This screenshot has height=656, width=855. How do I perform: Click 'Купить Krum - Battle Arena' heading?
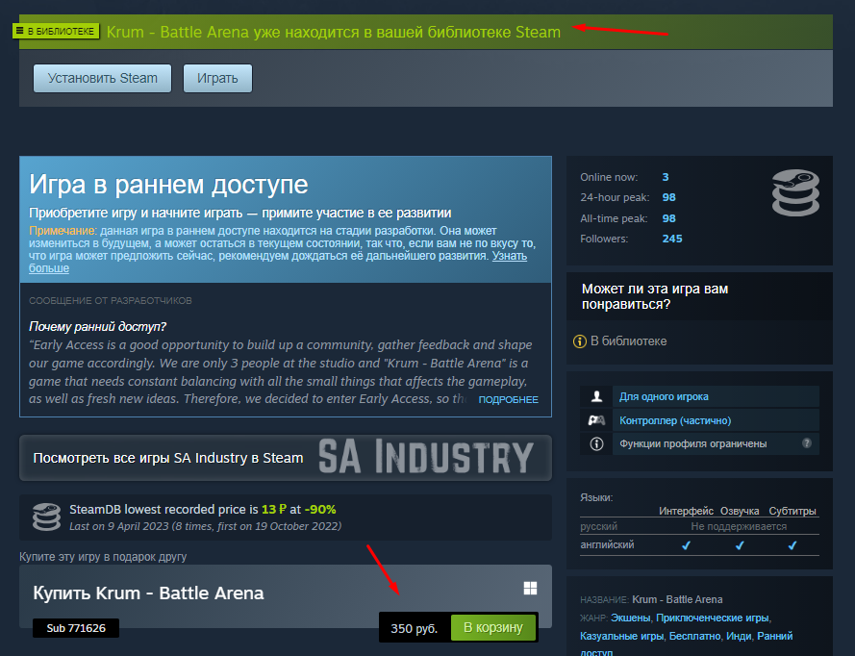[x=148, y=593]
